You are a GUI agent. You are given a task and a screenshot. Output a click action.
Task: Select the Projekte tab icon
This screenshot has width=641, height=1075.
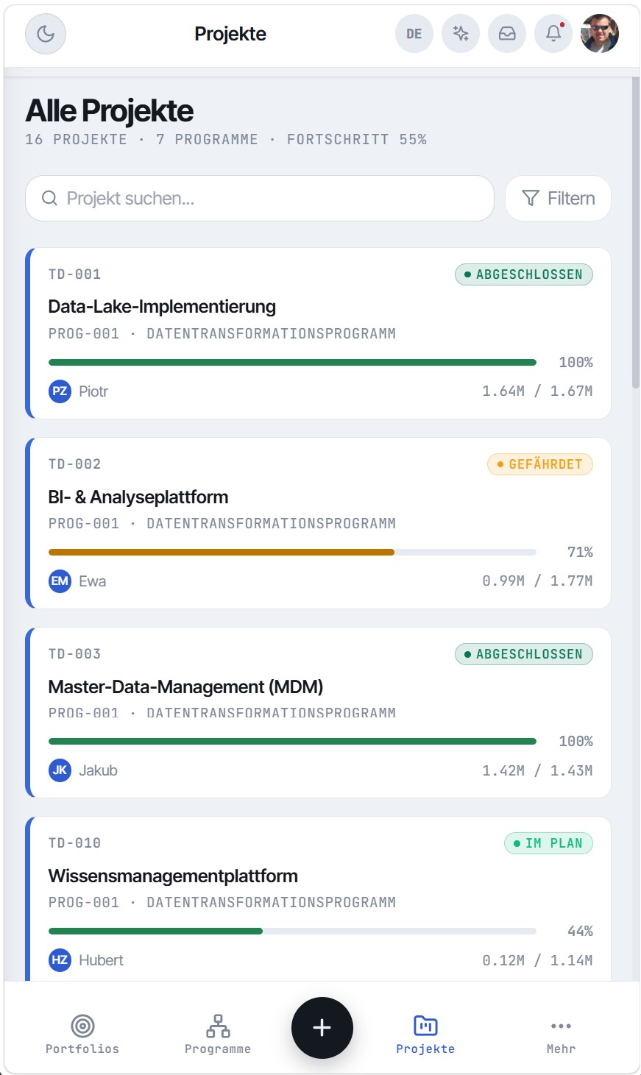[425, 1025]
